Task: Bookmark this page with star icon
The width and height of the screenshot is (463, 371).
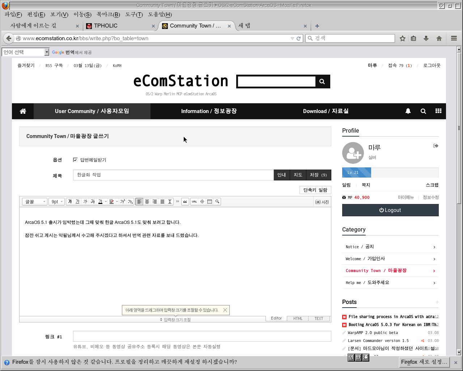Action: coord(402,38)
